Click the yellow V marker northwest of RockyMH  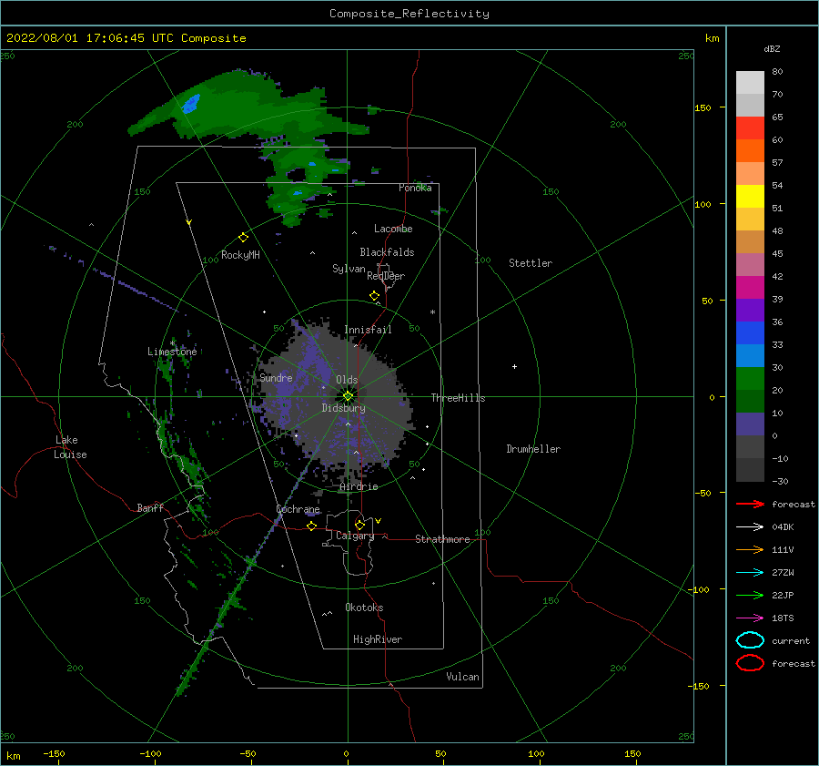188,222
